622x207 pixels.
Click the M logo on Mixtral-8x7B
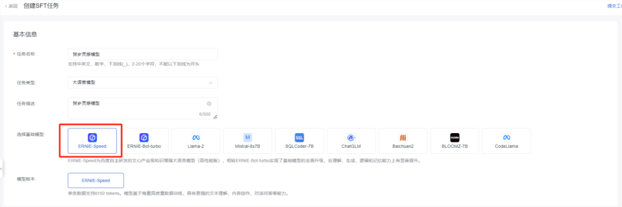point(248,138)
